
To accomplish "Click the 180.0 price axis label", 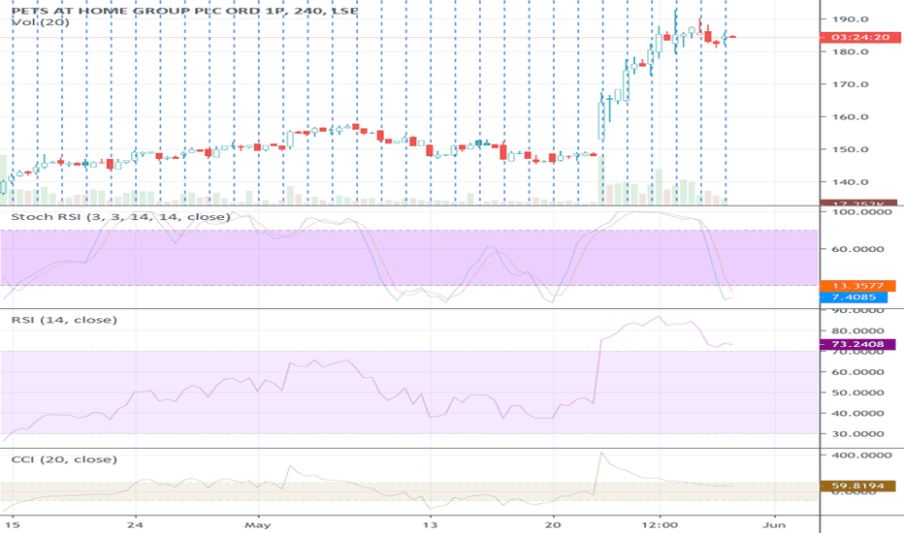I will coord(851,52).
